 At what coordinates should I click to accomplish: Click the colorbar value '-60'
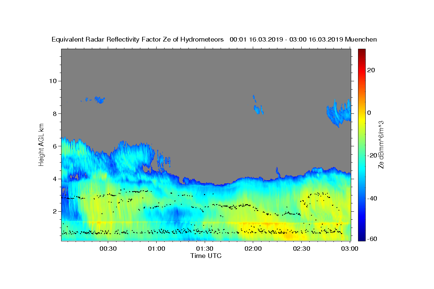point(372,239)
